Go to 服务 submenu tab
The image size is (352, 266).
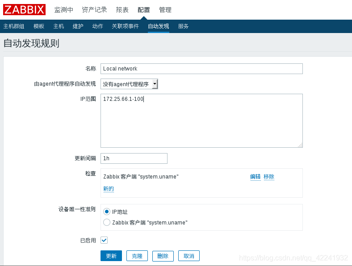pyautogui.click(x=184, y=26)
